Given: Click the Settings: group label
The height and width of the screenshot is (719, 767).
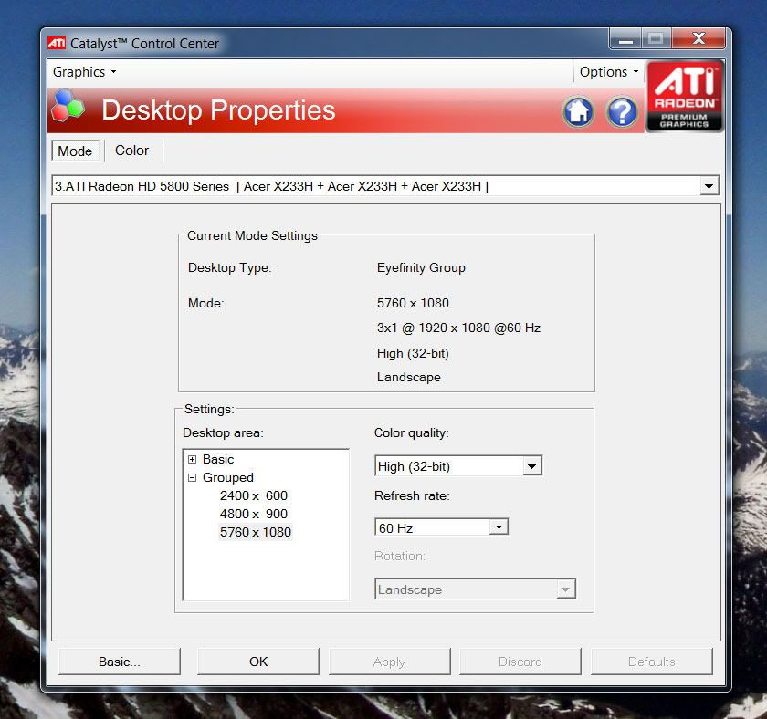Looking at the screenshot, I should (209, 409).
